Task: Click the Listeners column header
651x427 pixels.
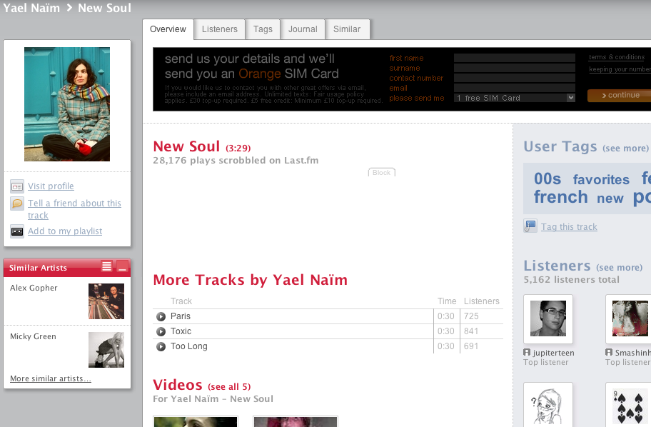Action: click(482, 301)
